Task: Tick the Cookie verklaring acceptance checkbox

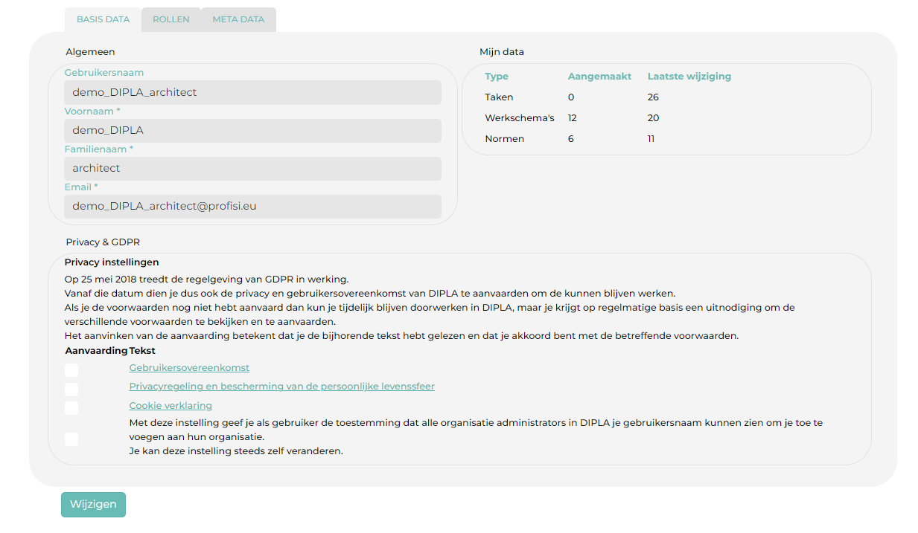Action: pos(71,408)
